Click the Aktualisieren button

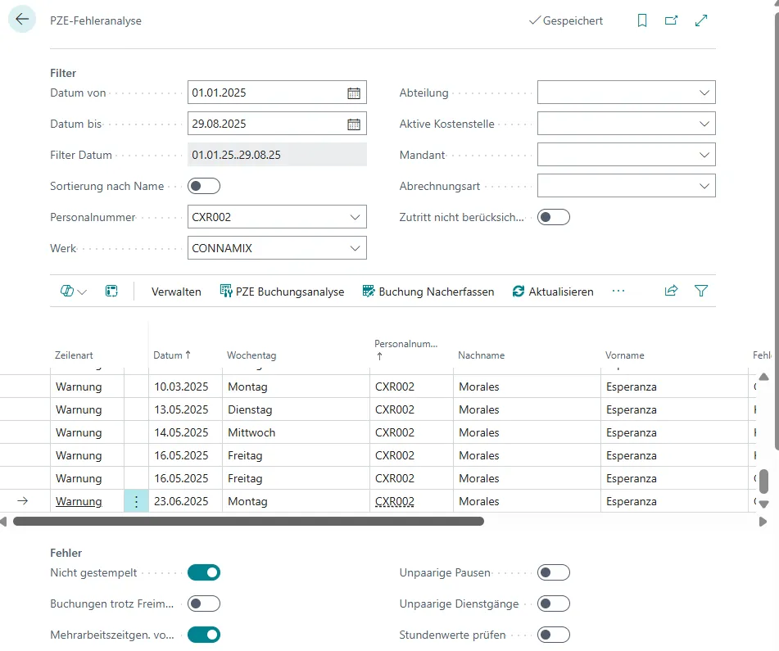pos(553,292)
